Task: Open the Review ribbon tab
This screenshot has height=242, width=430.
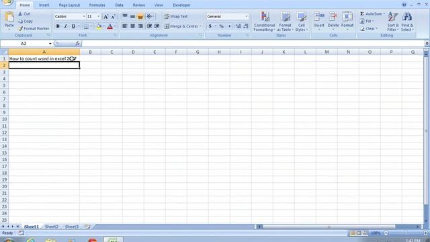Action: [x=139, y=5]
